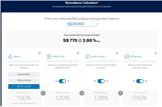Toggle the Bill Payment online switch

pos(140,81)
